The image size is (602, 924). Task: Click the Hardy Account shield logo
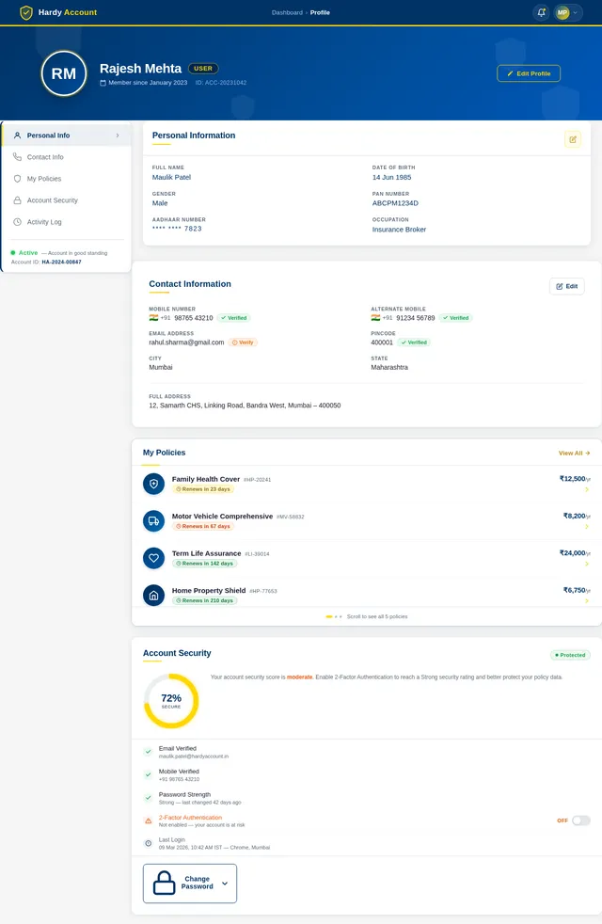click(26, 12)
